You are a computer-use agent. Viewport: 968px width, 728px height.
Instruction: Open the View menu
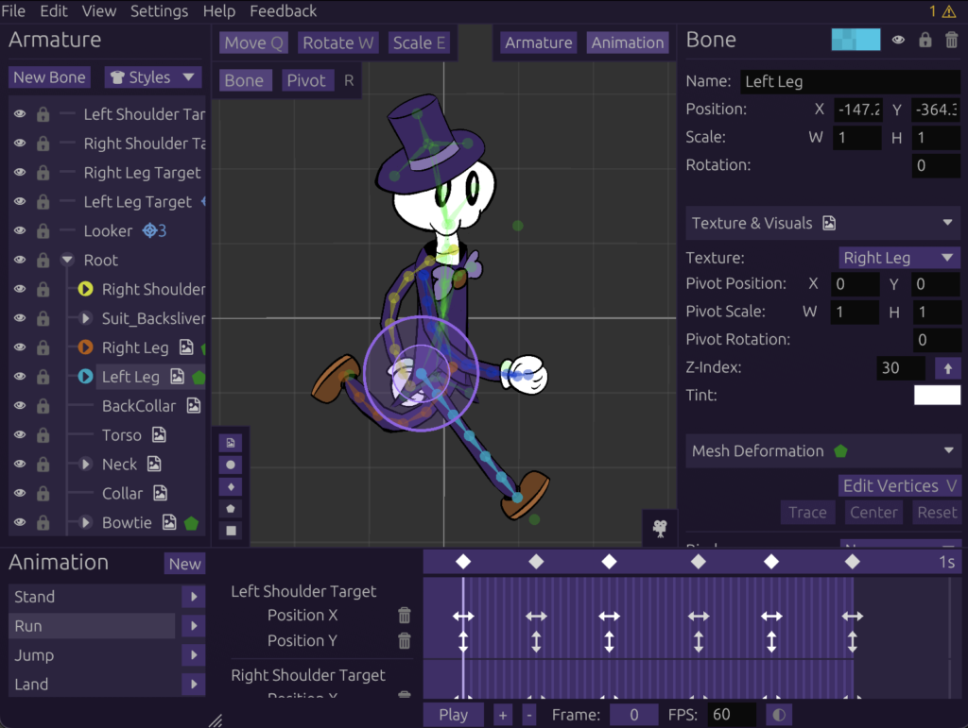click(98, 11)
